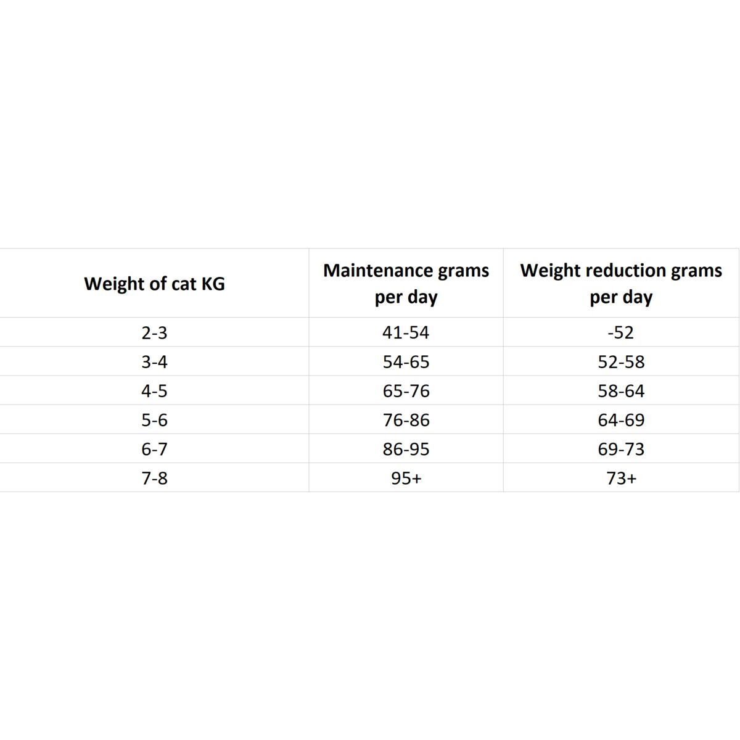
Task: Select the 7-8 weight cell
Action: (x=154, y=478)
